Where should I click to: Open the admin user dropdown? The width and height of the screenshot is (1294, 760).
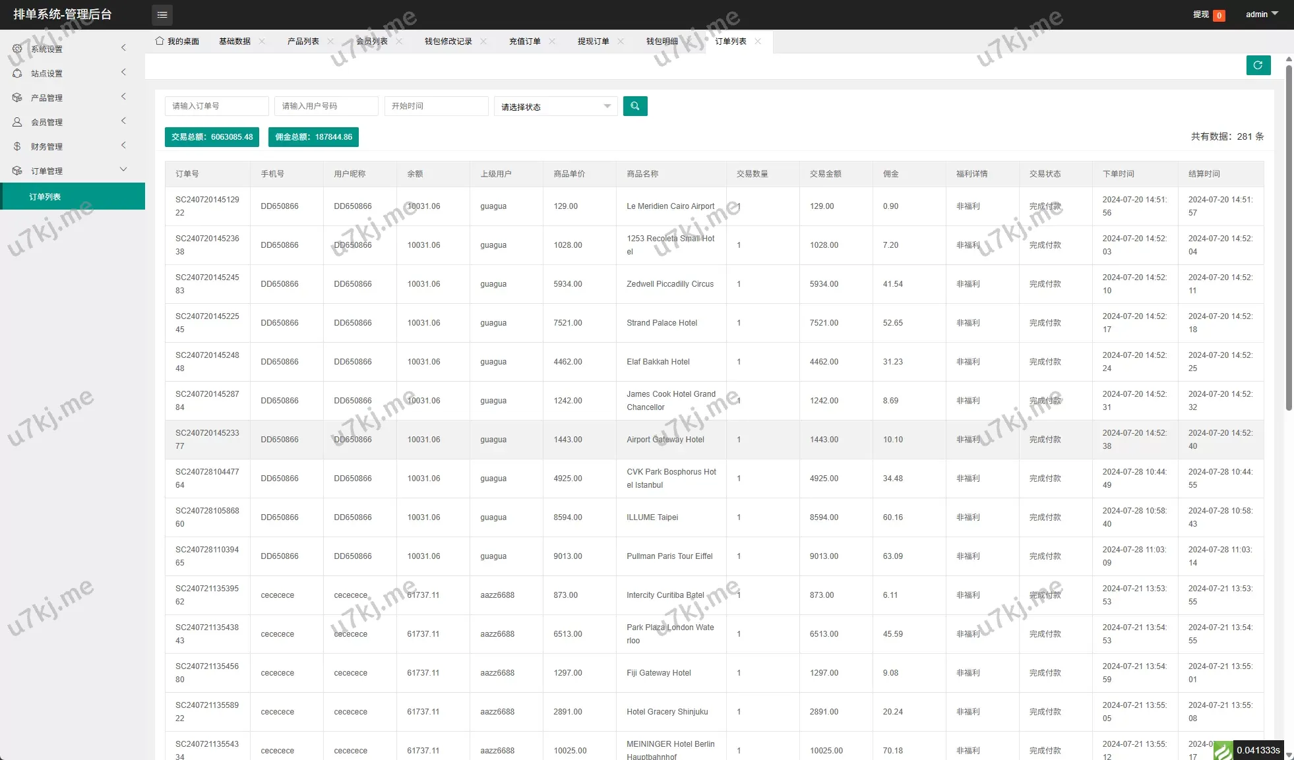pos(1261,15)
